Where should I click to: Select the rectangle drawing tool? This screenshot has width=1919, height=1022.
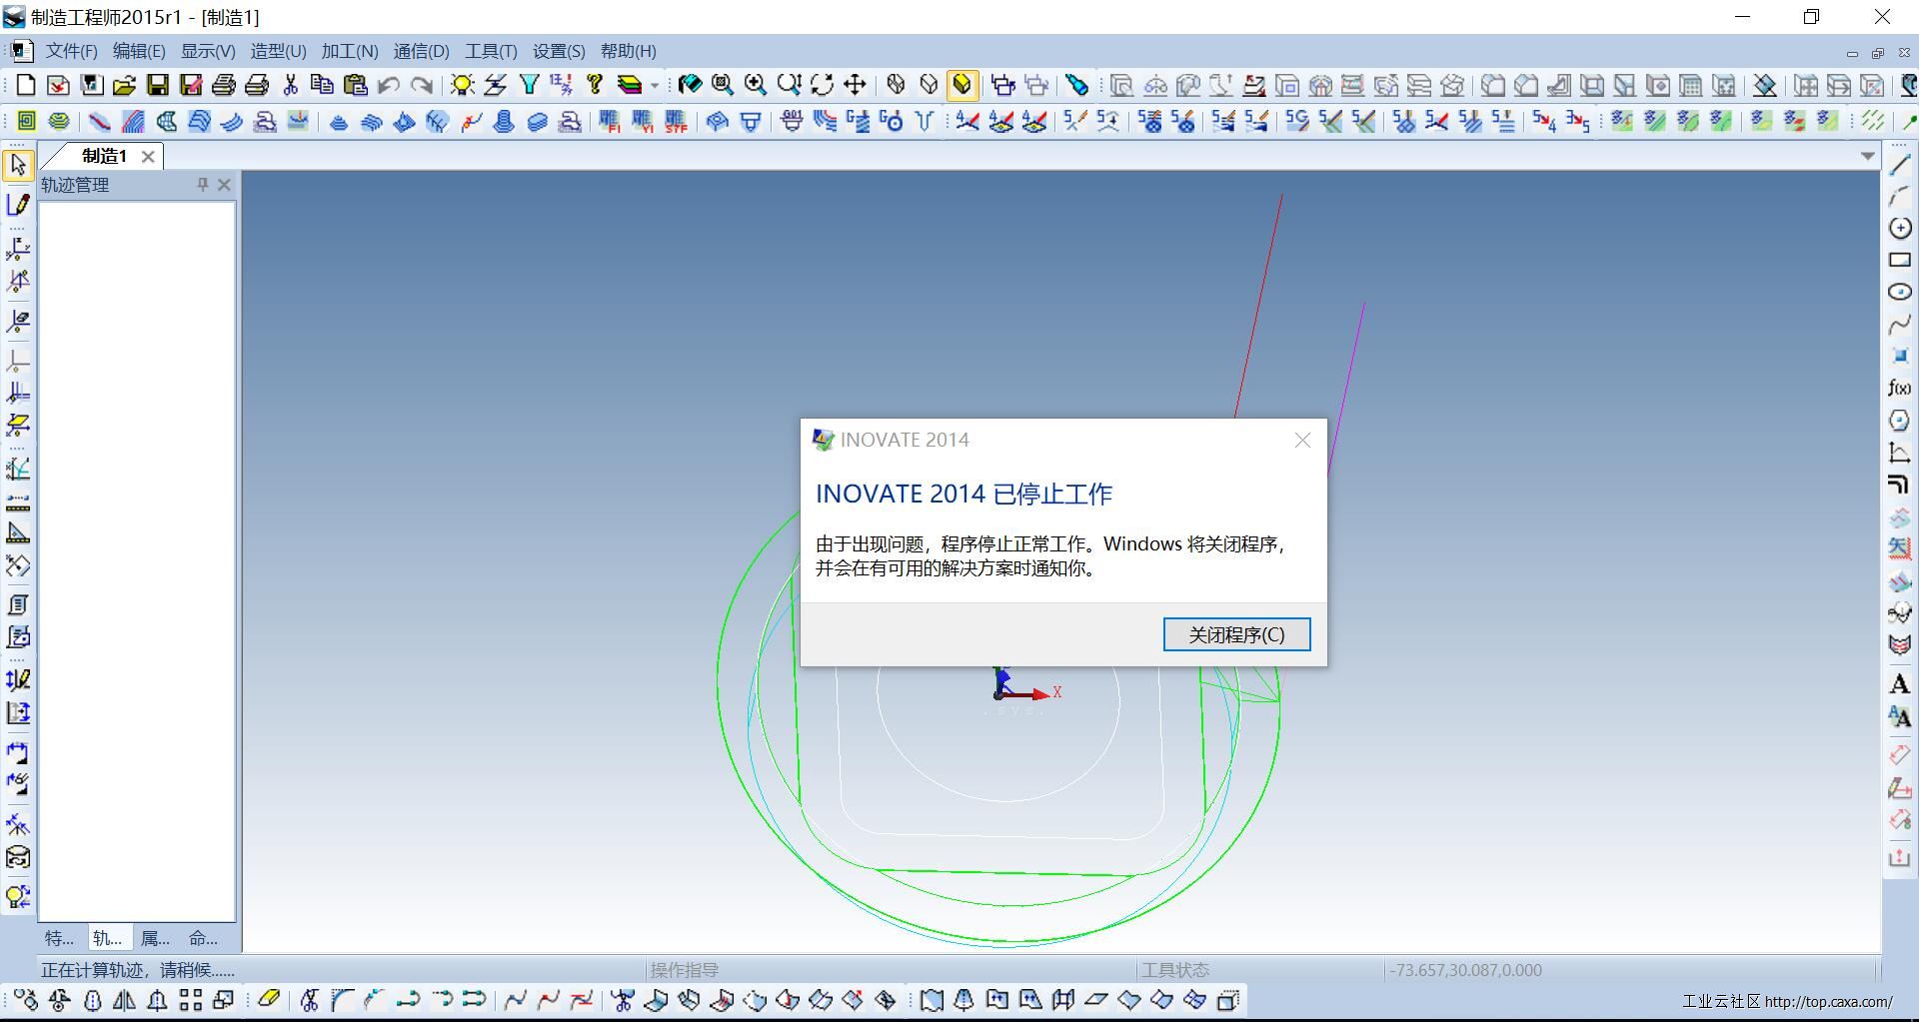coord(1899,260)
